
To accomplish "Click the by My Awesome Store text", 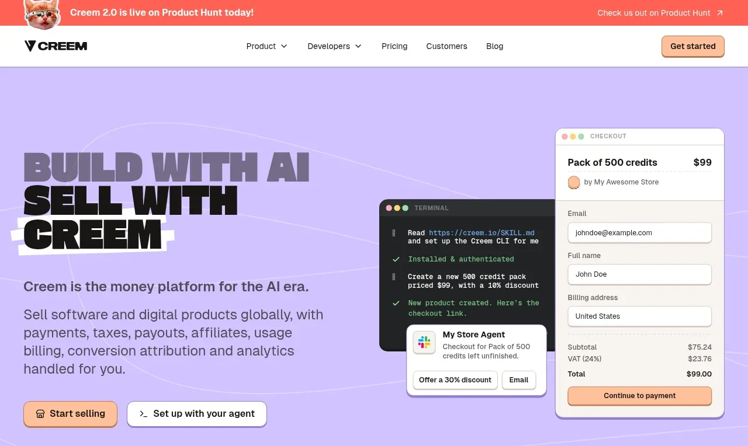I will pyautogui.click(x=621, y=182).
